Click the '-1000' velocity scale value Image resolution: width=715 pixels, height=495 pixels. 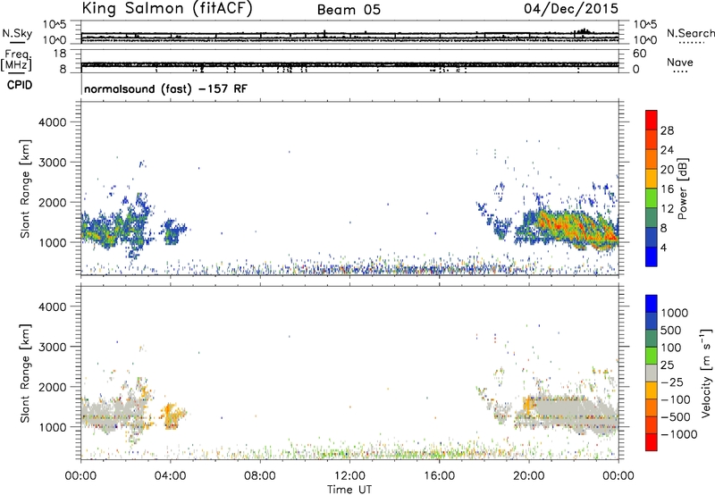679,434
